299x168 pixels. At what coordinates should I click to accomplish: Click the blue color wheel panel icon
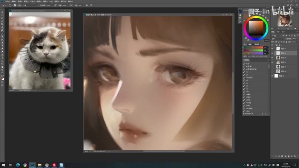click(240, 12)
